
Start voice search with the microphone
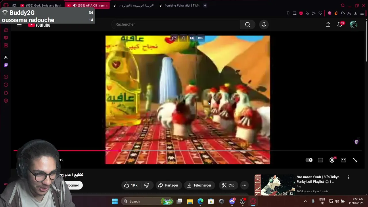point(264,24)
